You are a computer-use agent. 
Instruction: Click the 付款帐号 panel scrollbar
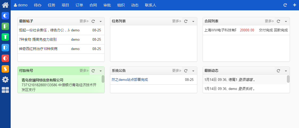click(103, 79)
